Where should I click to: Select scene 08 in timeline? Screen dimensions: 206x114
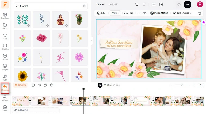[163, 101]
